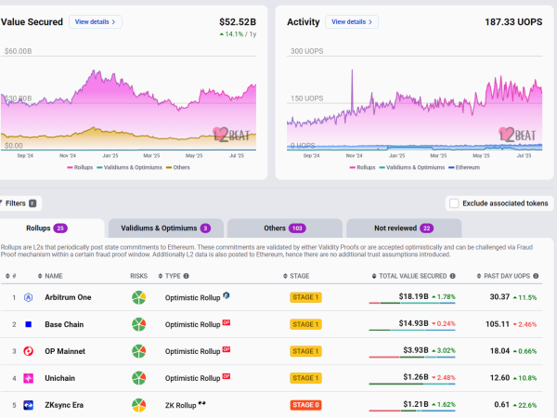Screen dimensions: 557x418
Task: Click the Unichain pink logo icon
Action: pos(29,378)
